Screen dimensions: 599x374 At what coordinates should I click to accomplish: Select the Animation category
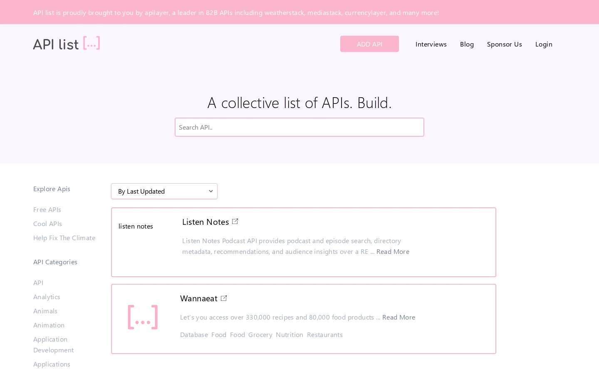49,325
